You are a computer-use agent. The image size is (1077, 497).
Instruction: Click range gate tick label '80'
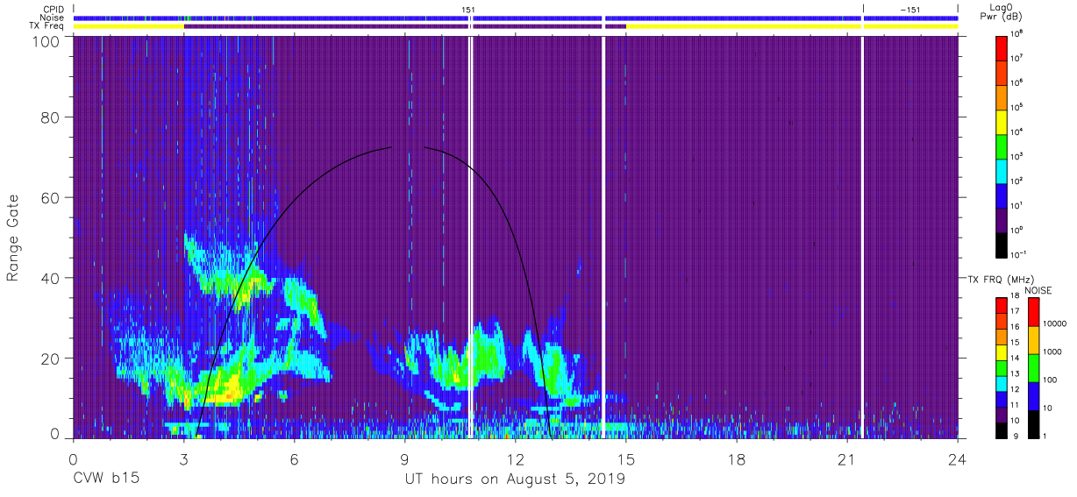tap(50, 117)
